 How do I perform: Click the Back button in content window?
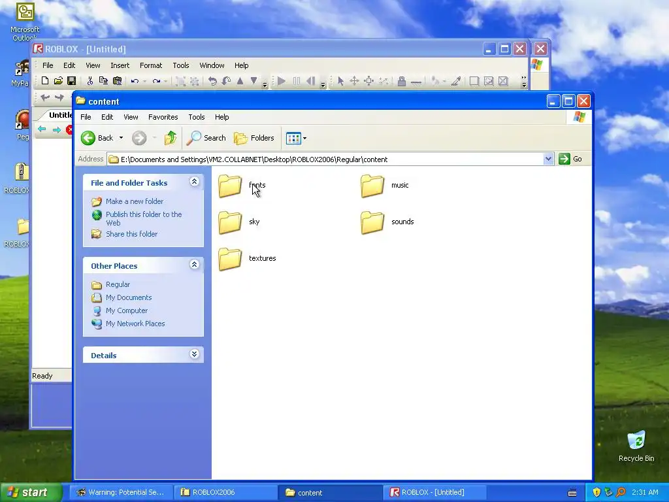click(x=98, y=138)
